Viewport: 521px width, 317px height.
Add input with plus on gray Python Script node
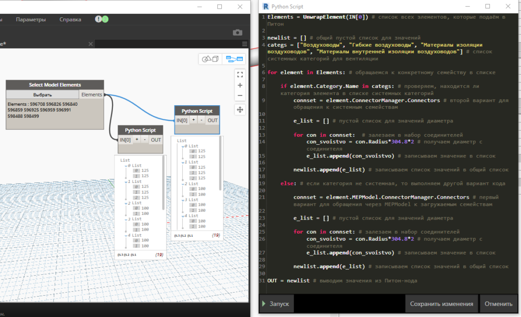coord(136,140)
